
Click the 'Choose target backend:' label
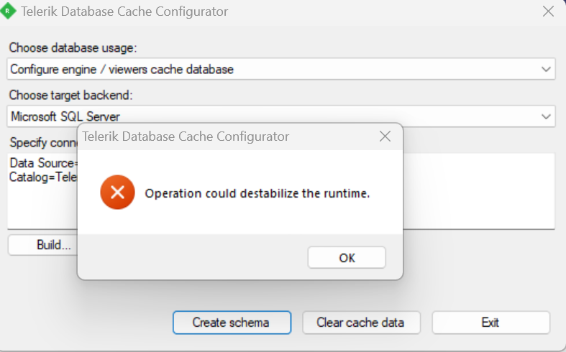tap(71, 95)
